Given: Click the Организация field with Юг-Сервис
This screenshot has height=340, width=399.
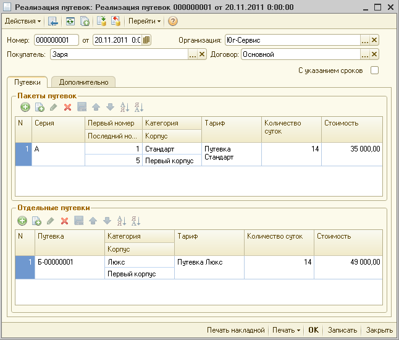Looking at the screenshot, I should 293,40.
